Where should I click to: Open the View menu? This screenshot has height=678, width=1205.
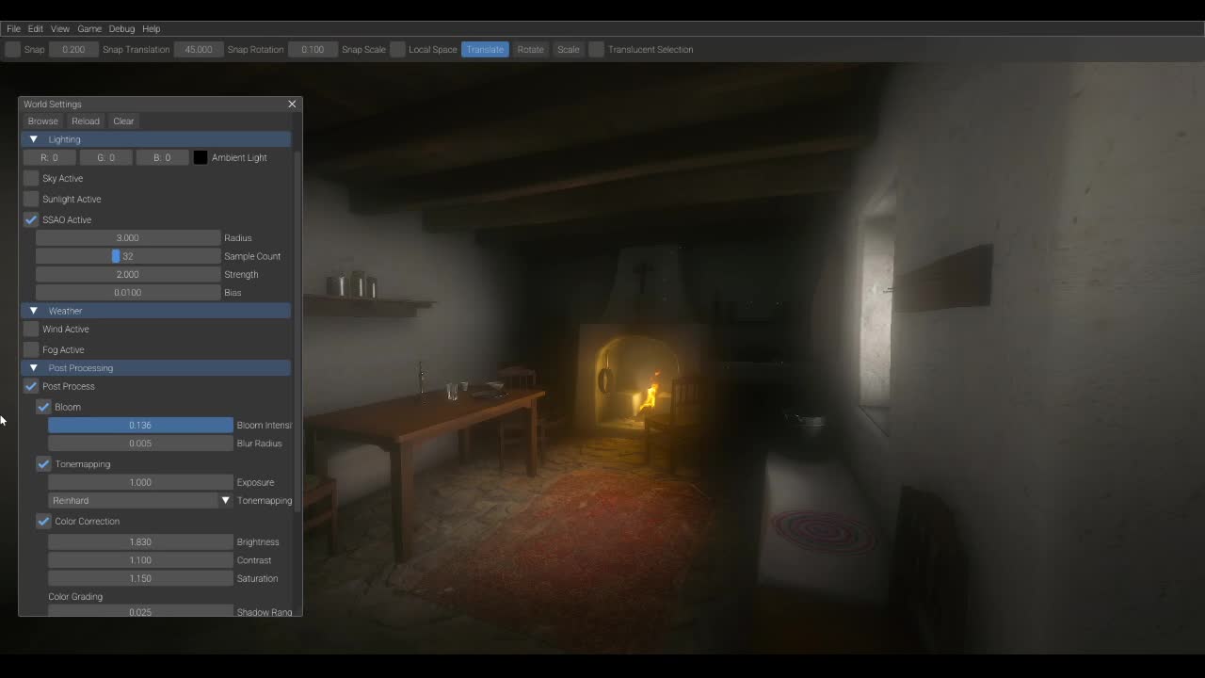click(60, 29)
